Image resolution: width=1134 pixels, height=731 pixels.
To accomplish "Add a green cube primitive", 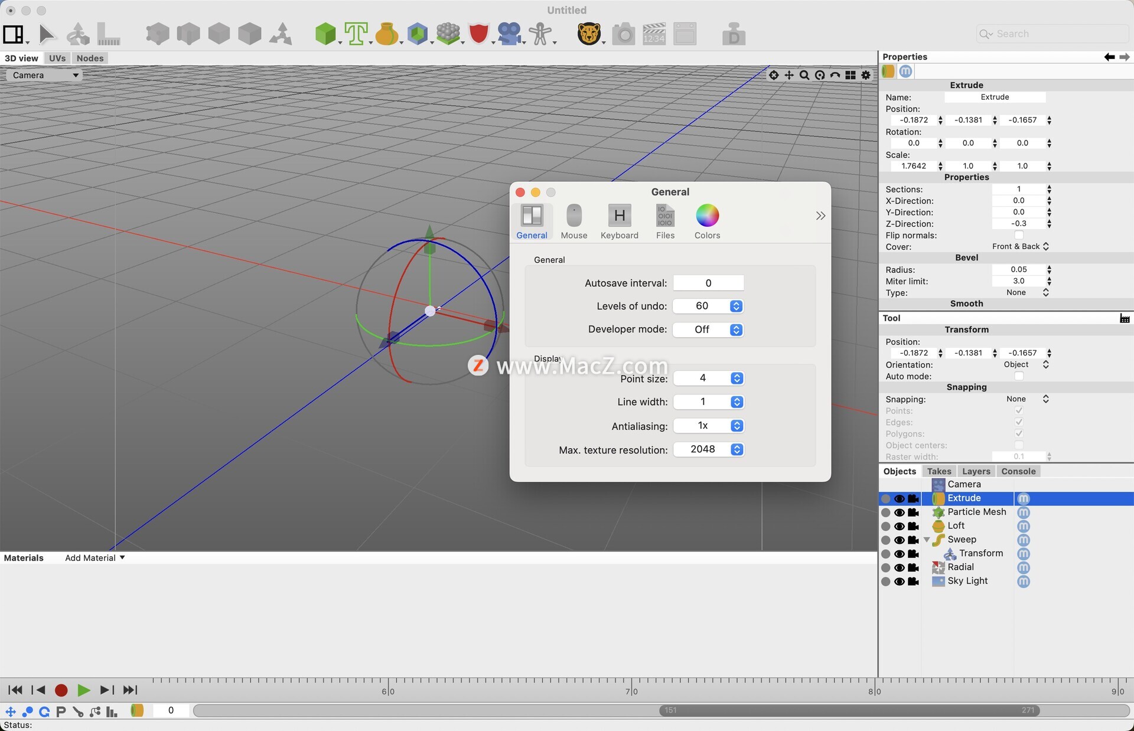I will click(x=325, y=34).
